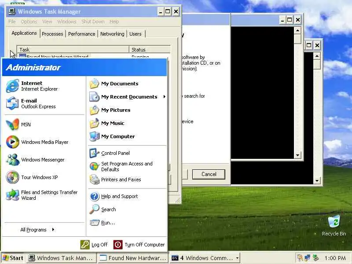Sort by Status column header

click(150, 49)
